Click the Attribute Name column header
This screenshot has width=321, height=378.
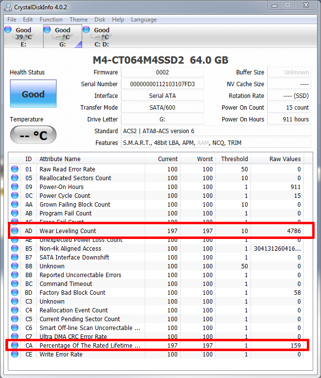point(91,159)
